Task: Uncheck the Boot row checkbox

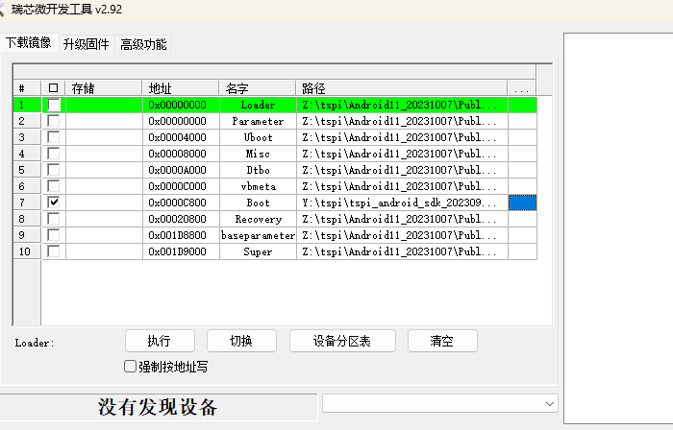Action: coord(54,203)
